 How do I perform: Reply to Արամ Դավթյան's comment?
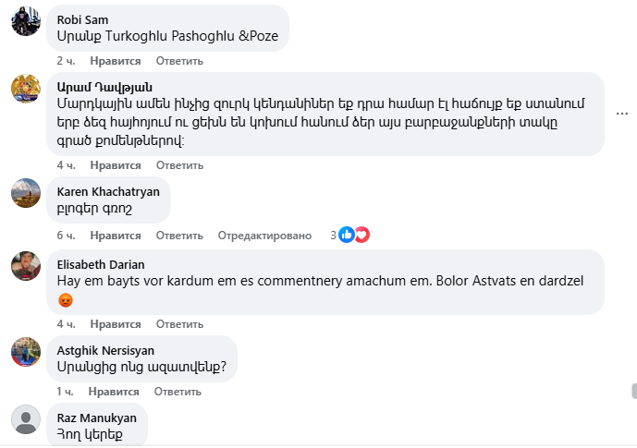[x=179, y=165]
